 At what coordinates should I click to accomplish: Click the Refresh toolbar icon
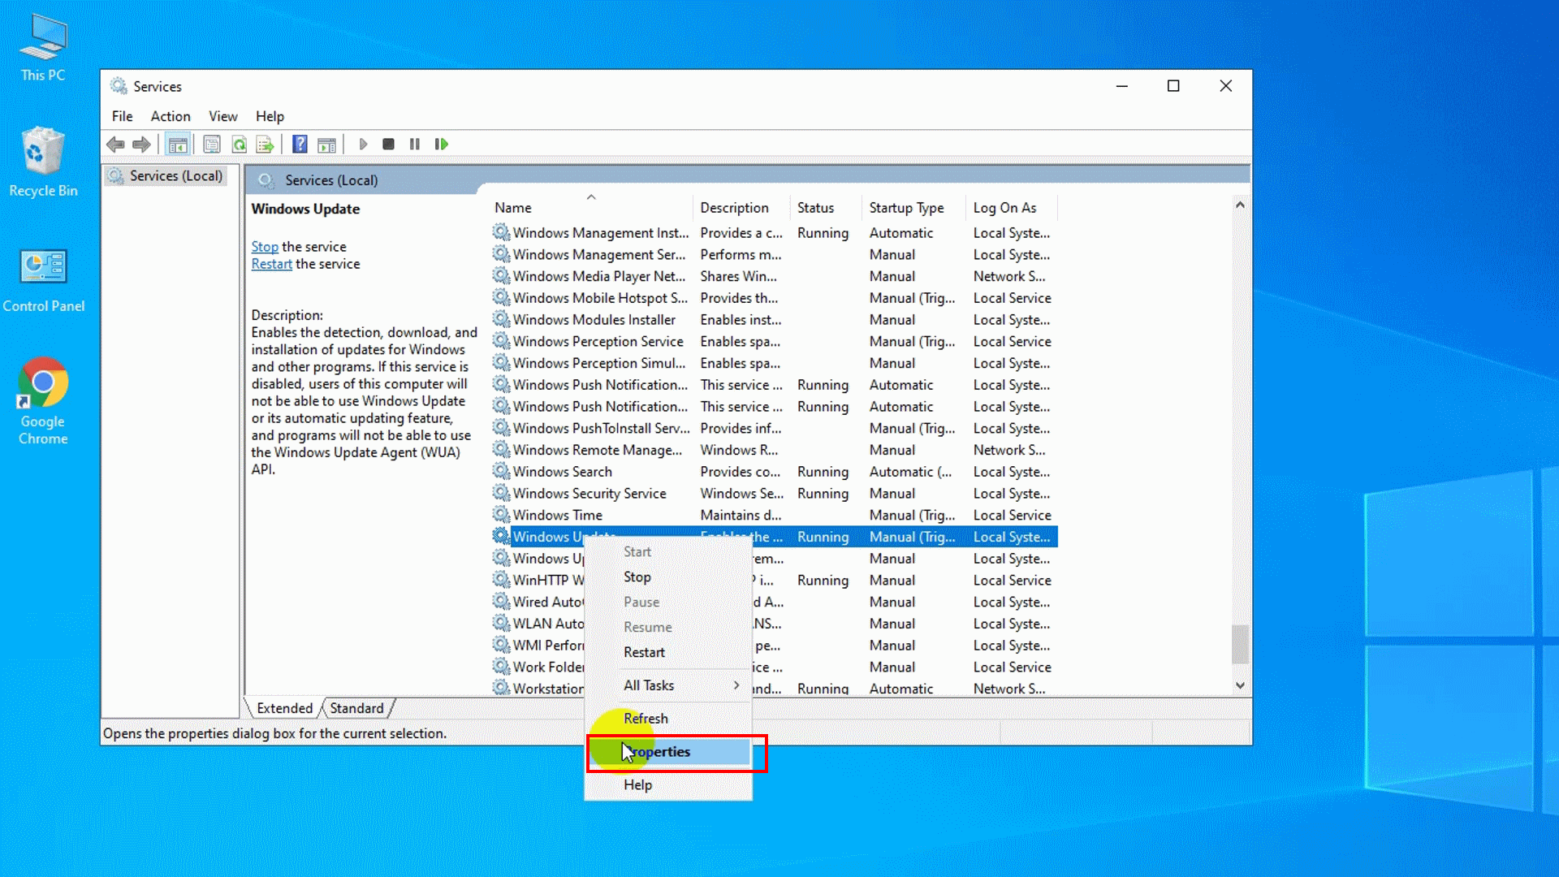(240, 145)
